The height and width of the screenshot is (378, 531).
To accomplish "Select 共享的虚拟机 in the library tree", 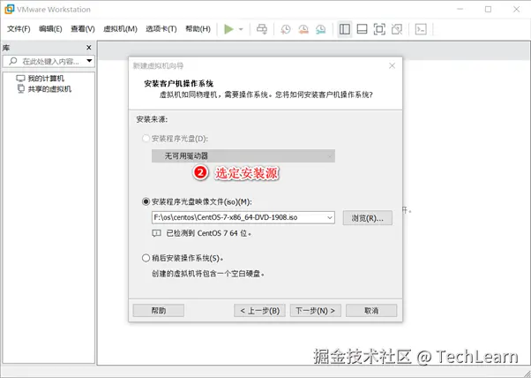I will (44, 89).
